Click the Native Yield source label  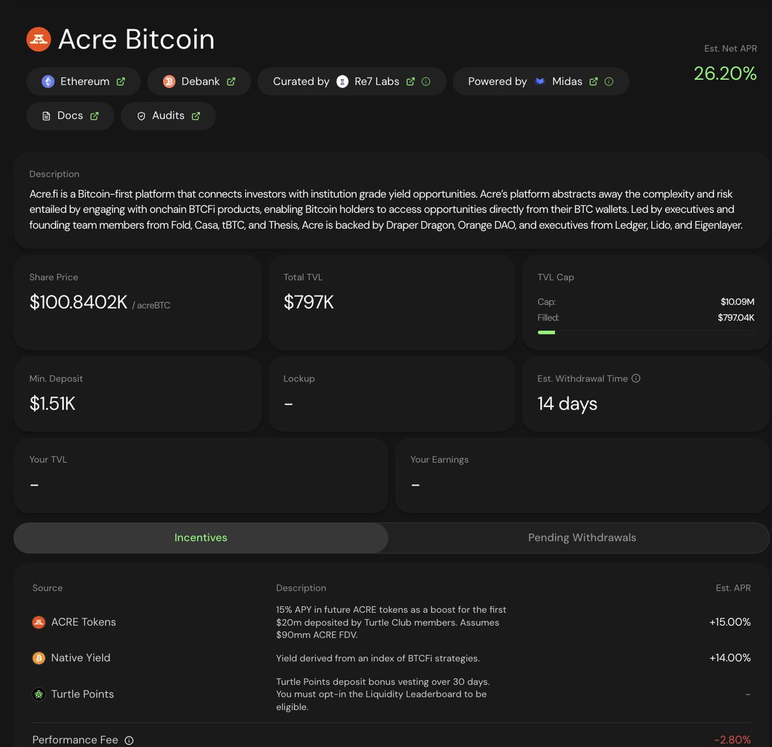[81, 658]
